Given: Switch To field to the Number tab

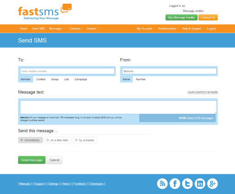Looking at the screenshot, I should tap(26, 79).
